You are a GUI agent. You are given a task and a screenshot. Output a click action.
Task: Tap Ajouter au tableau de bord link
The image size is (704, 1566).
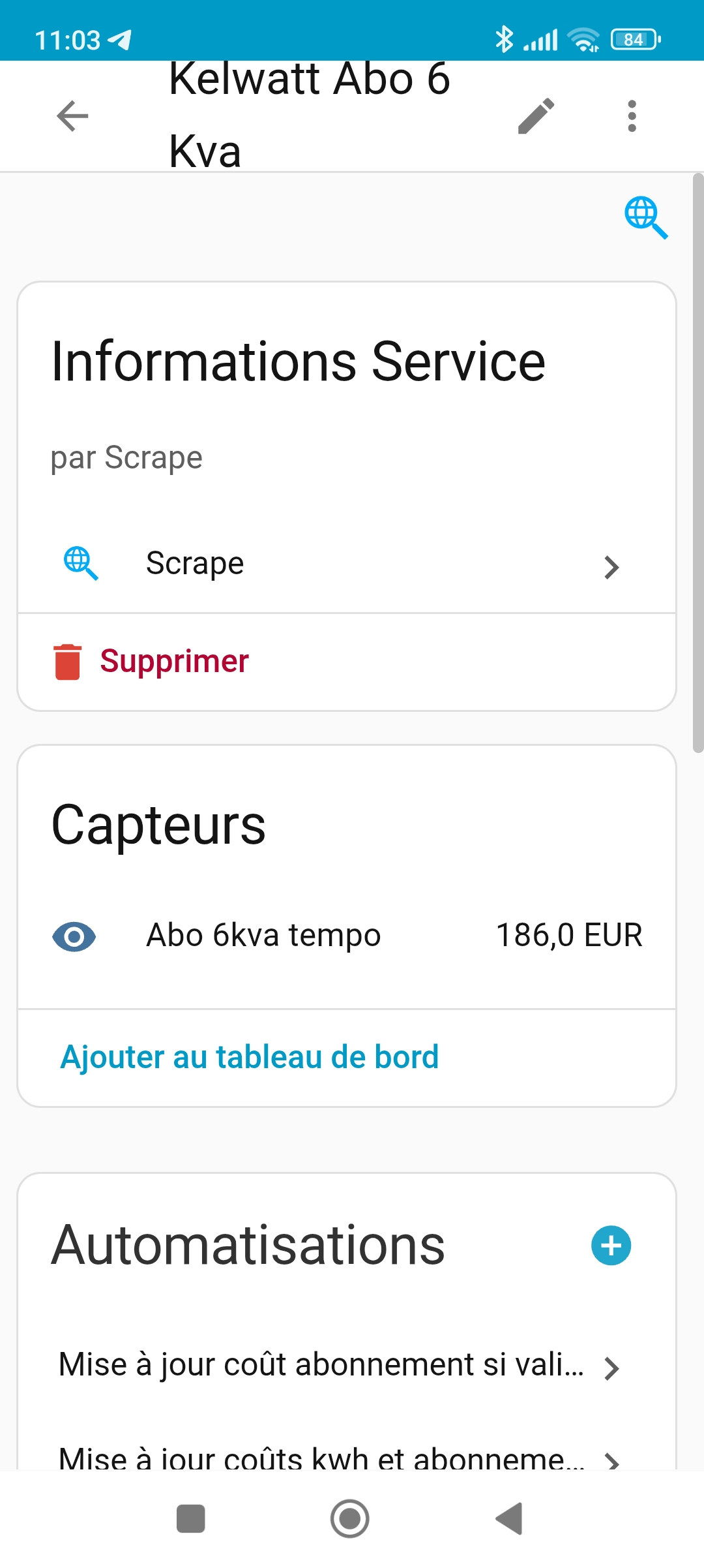tap(249, 1057)
